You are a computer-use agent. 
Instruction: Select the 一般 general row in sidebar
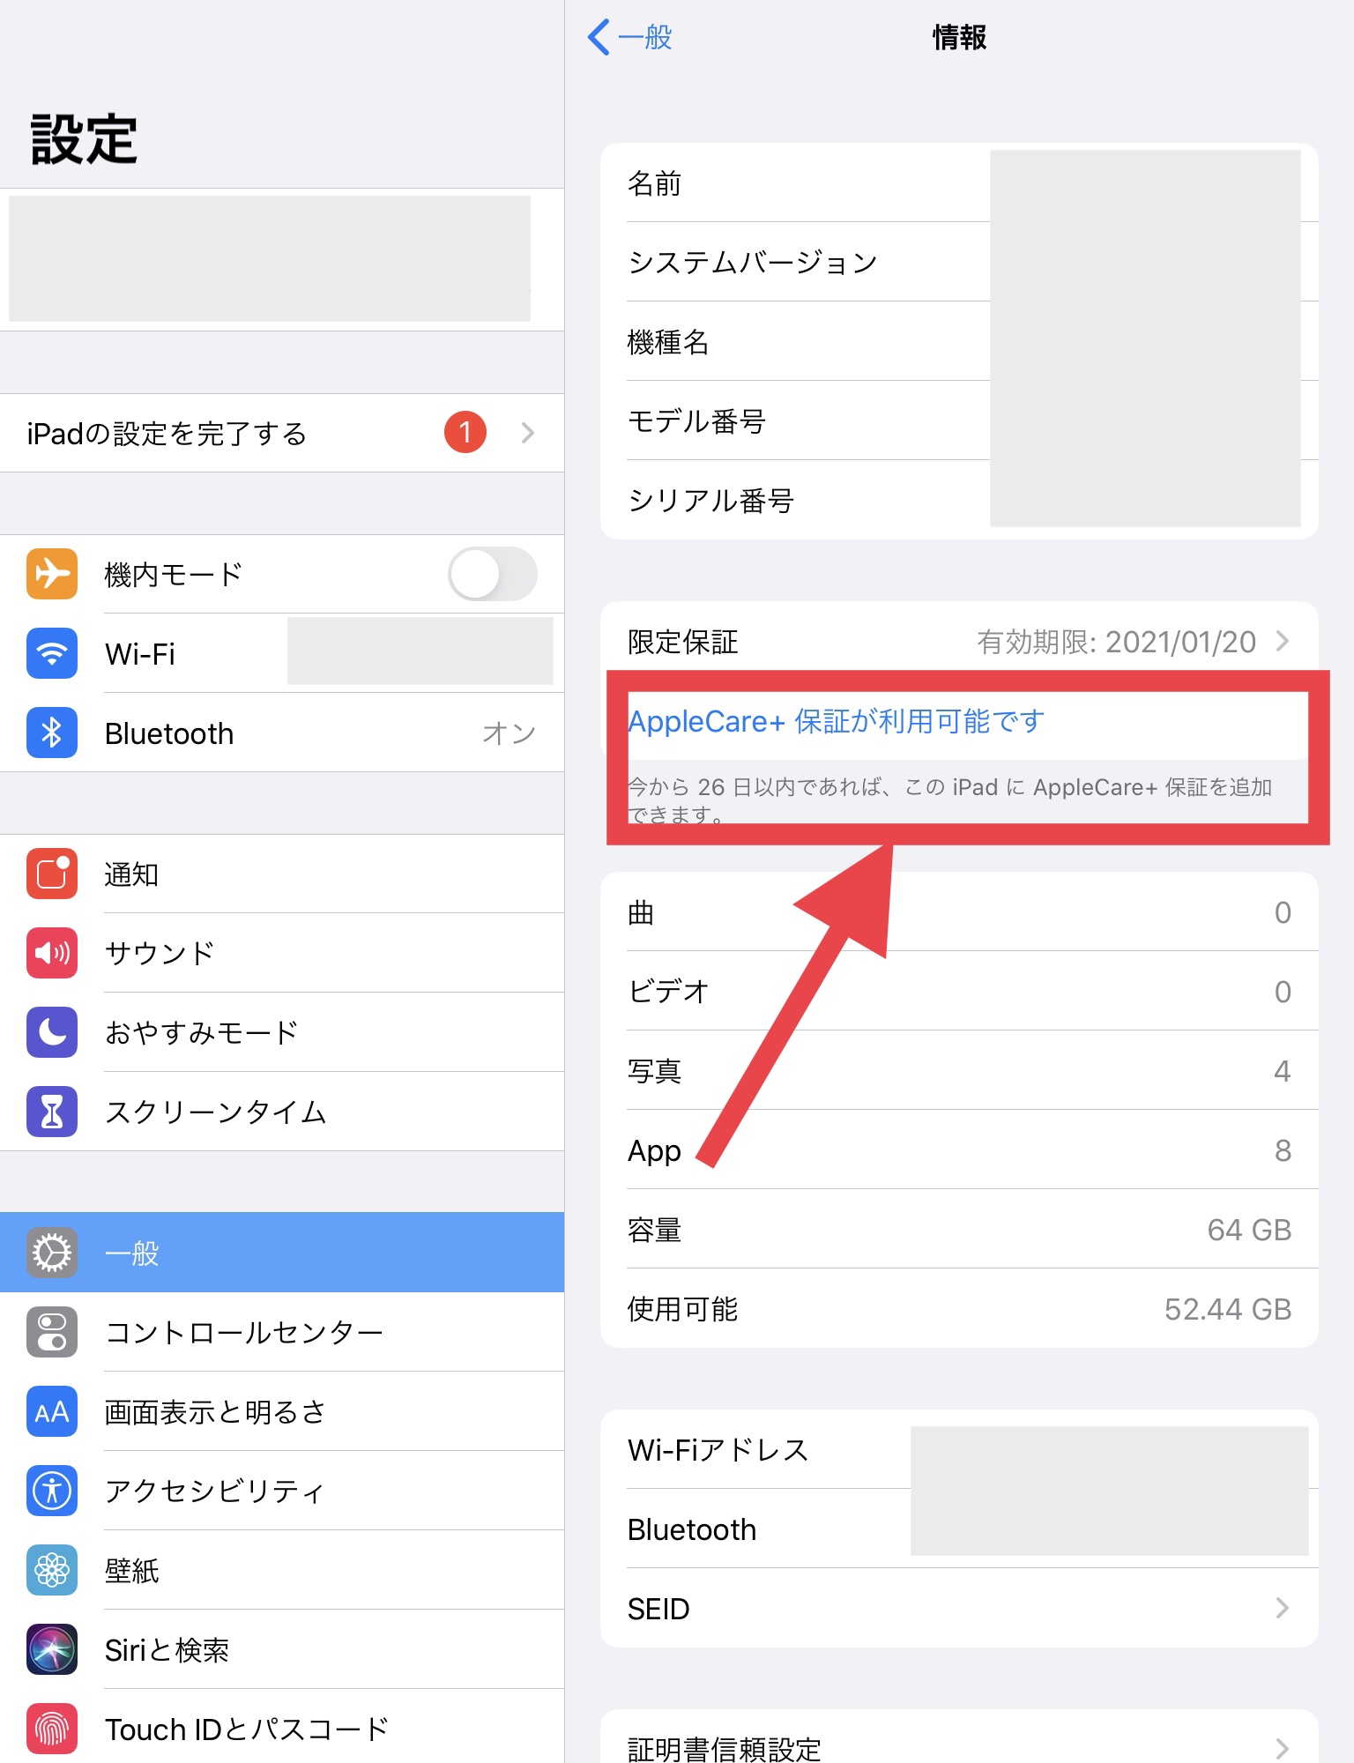click(282, 1253)
